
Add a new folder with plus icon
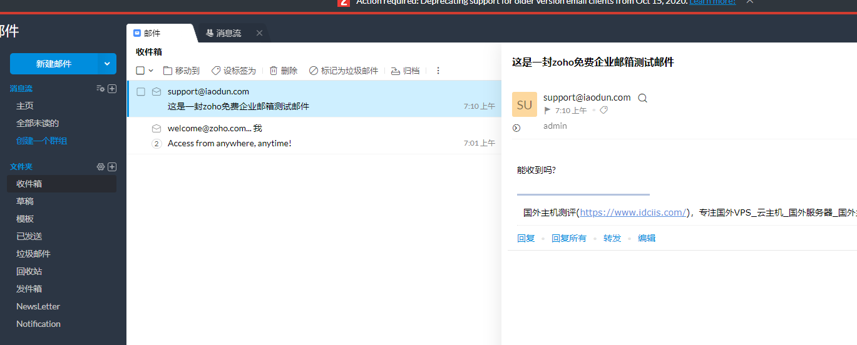pos(112,167)
